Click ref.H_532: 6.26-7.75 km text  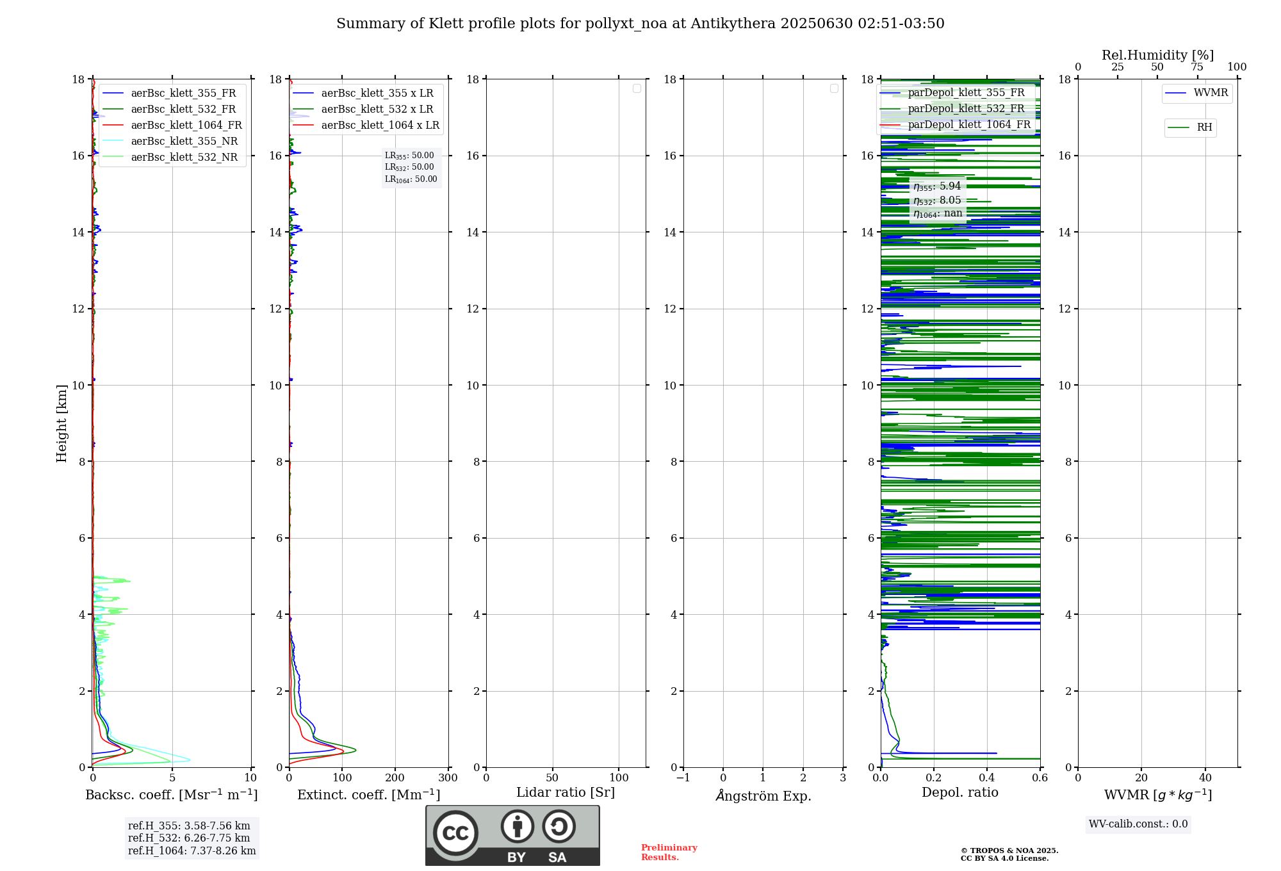[x=189, y=838]
